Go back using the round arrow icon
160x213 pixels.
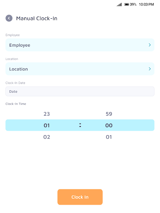pos(9,18)
